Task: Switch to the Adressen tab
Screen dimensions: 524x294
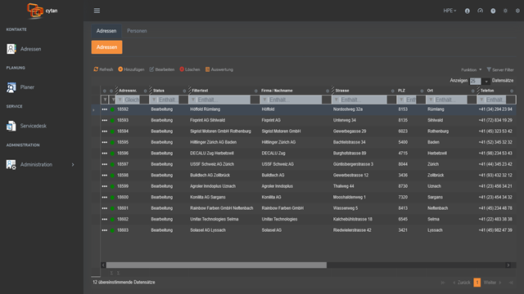Action: click(106, 31)
